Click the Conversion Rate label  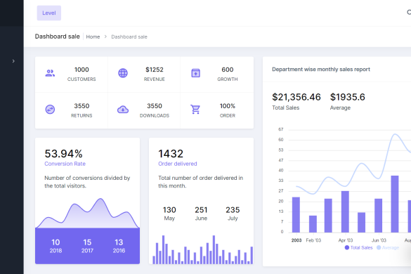(65, 164)
